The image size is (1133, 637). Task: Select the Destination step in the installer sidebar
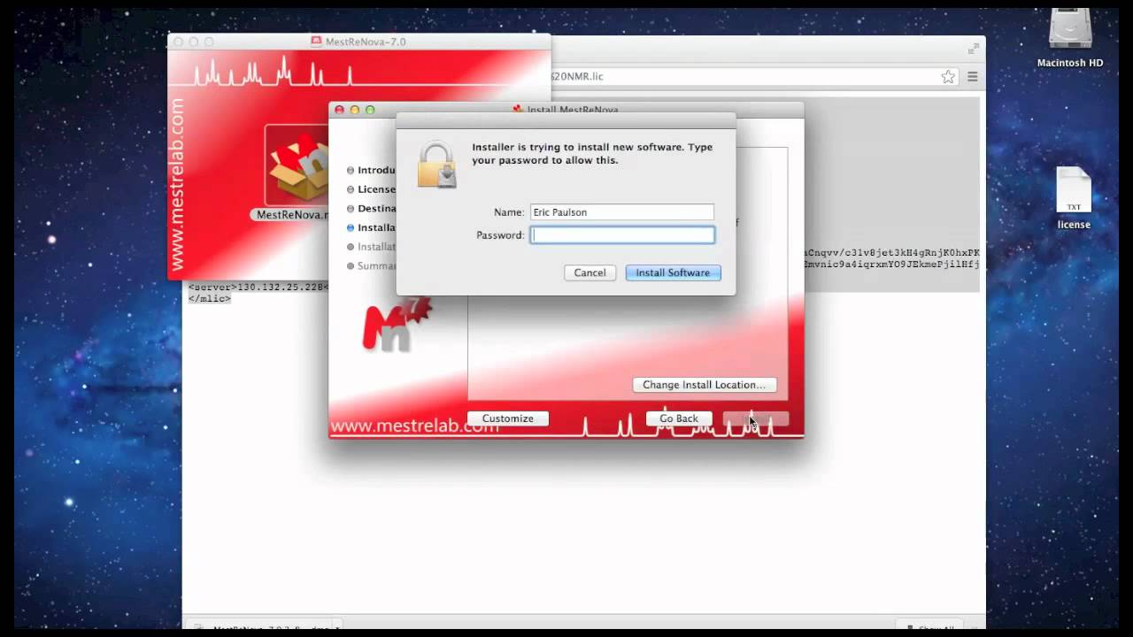coord(372,209)
